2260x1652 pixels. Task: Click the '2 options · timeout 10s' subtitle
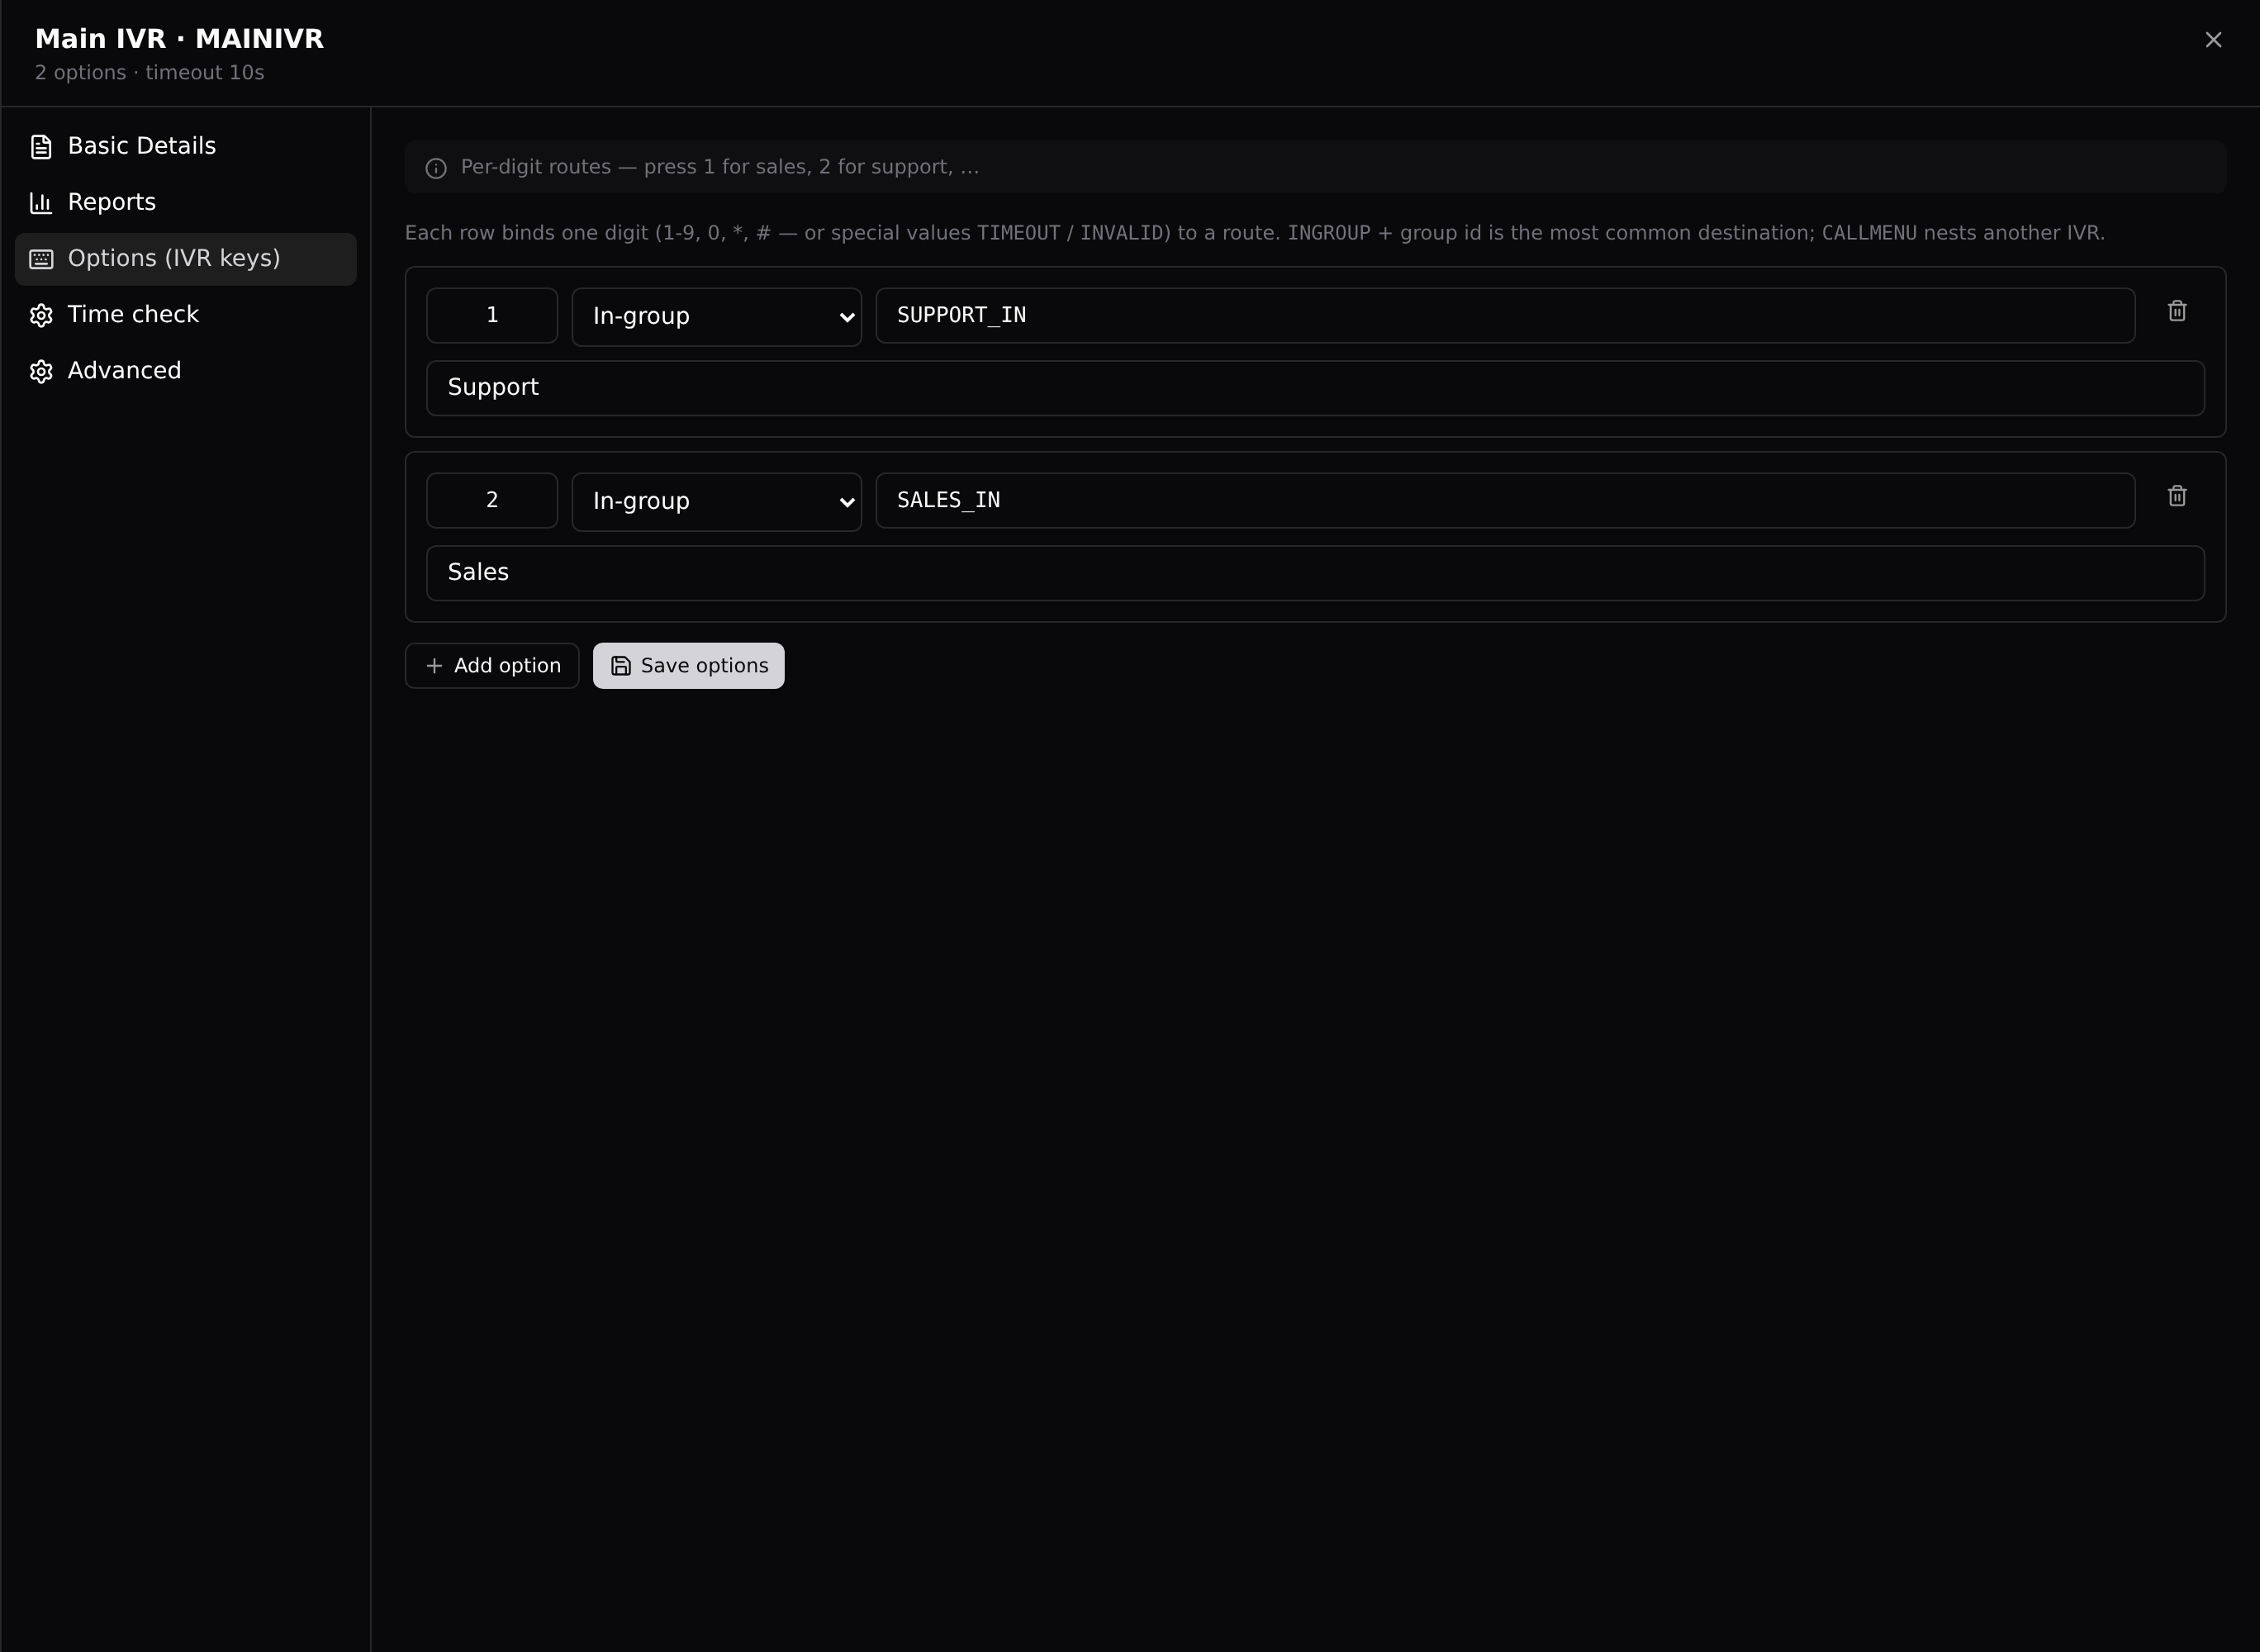click(x=150, y=73)
